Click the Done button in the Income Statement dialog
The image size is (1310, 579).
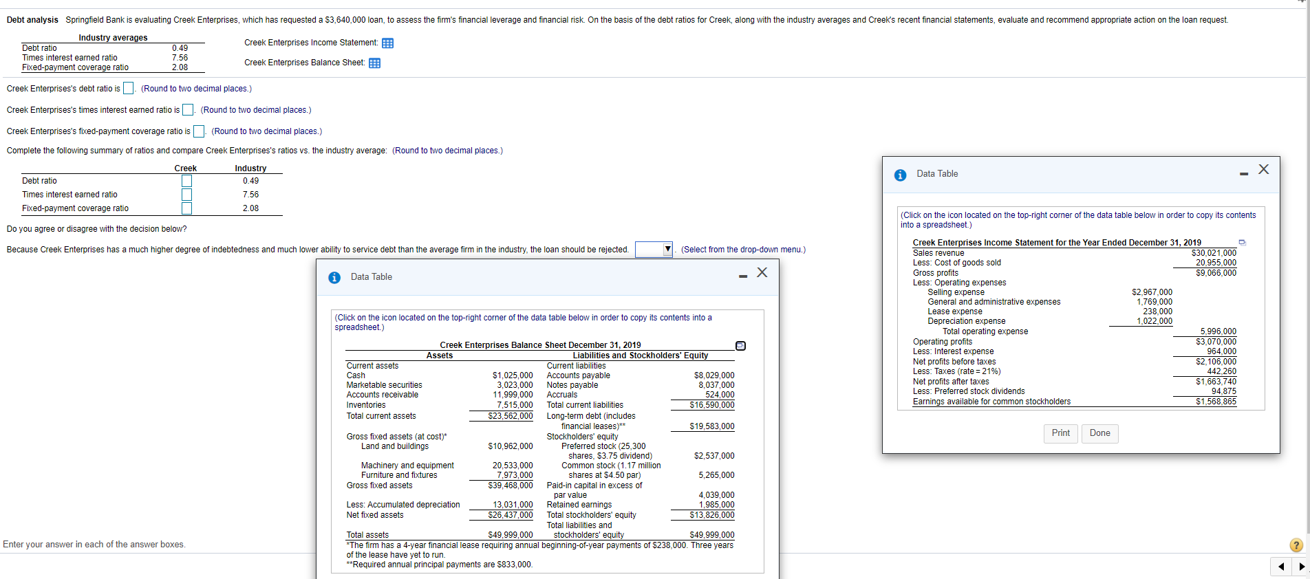[1099, 433]
